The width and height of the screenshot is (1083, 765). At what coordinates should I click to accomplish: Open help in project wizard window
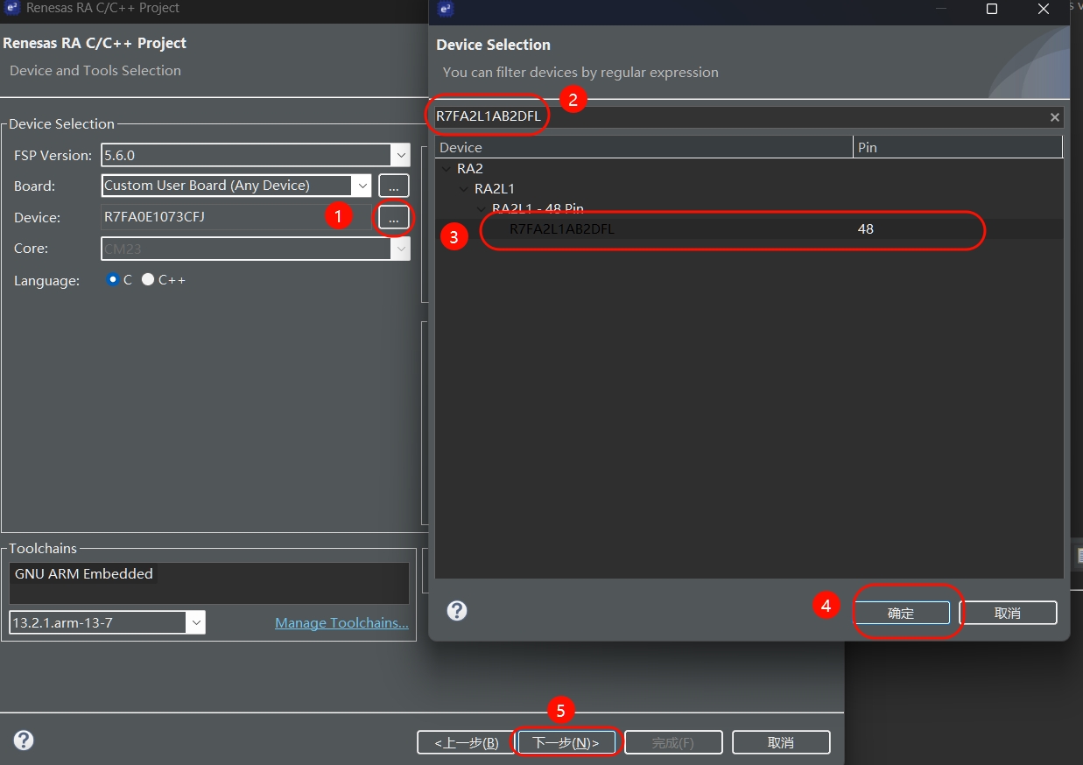coord(24,740)
